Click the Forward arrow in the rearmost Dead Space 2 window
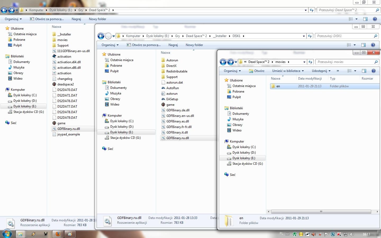Viewport: 381px width, 238px height. [11, 10]
